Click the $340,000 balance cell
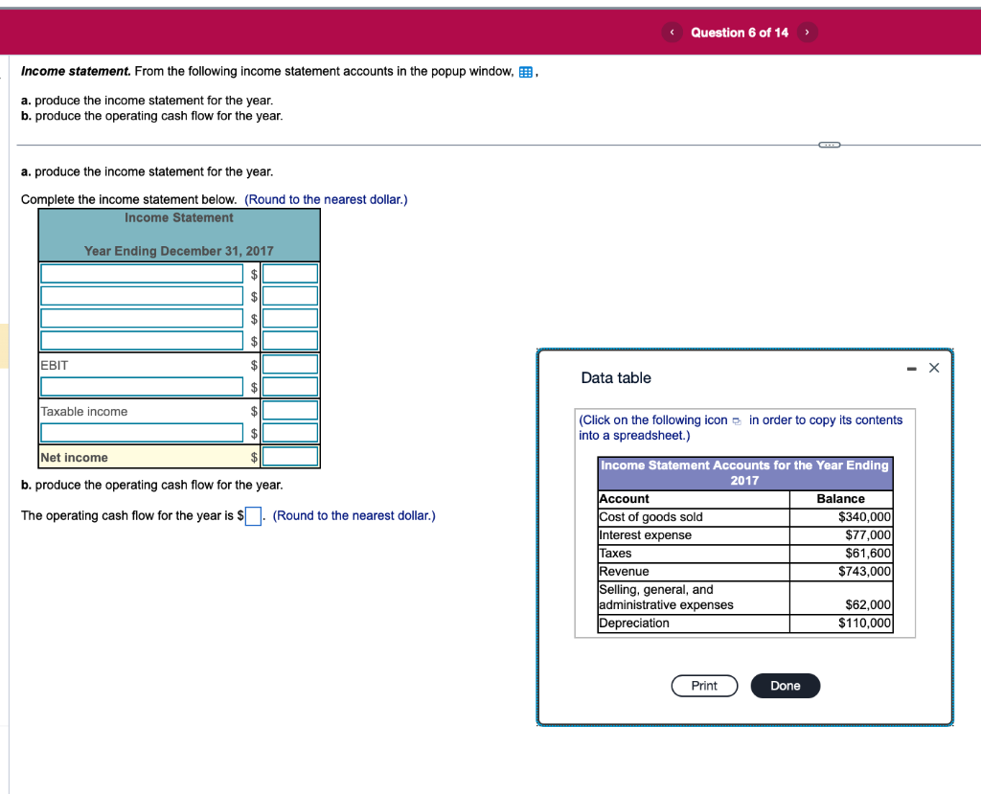This screenshot has width=981, height=794. point(841,517)
